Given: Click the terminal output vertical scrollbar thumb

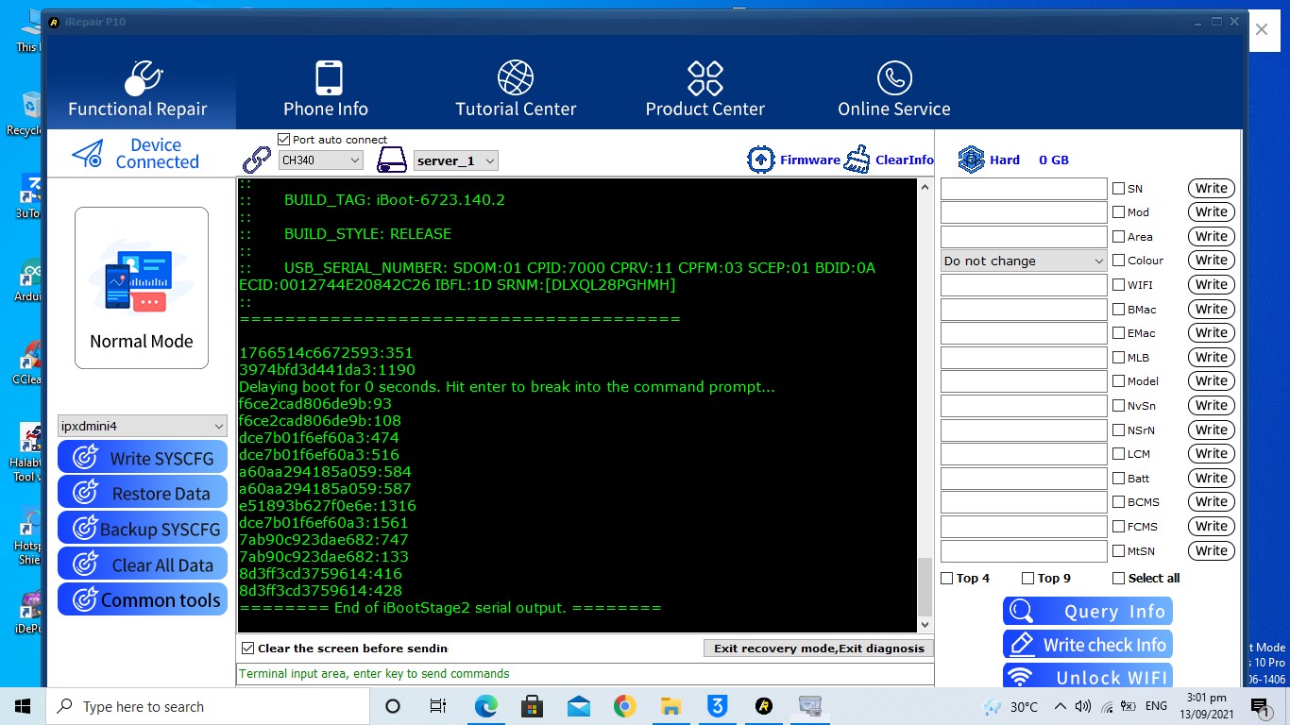Looking at the screenshot, I should coord(925,586).
